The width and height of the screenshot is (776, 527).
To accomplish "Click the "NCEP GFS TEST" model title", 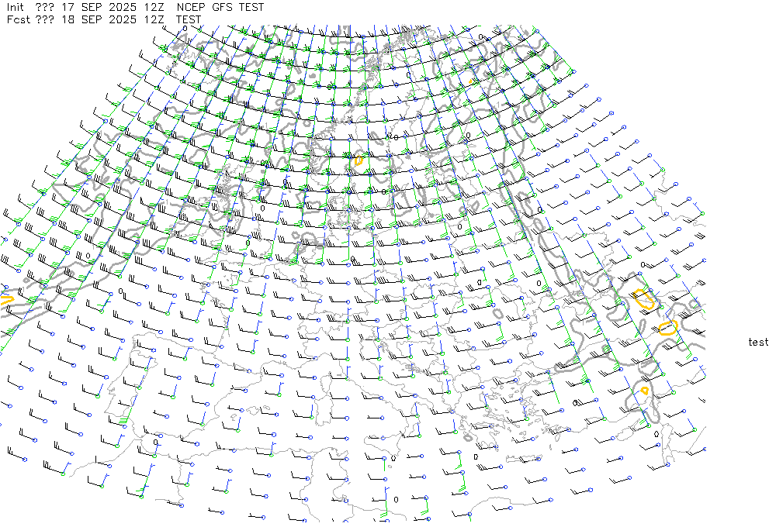I will (x=220, y=8).
